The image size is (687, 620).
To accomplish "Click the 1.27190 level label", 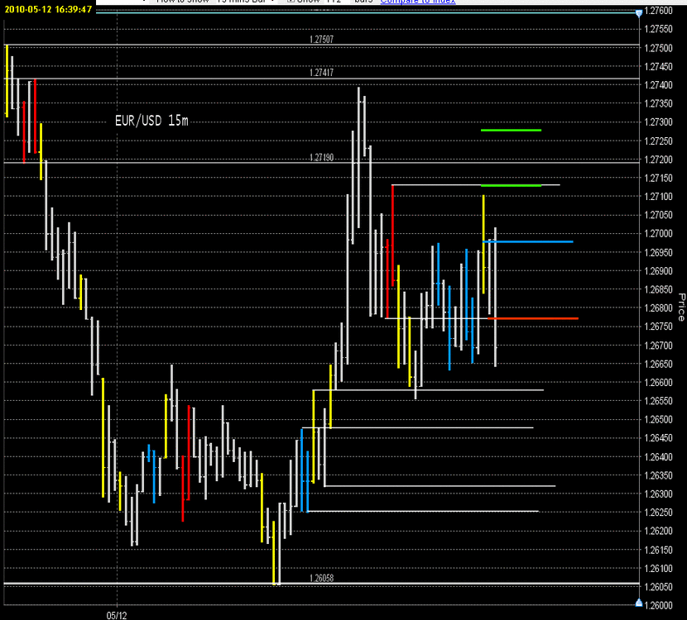I will coord(321,157).
